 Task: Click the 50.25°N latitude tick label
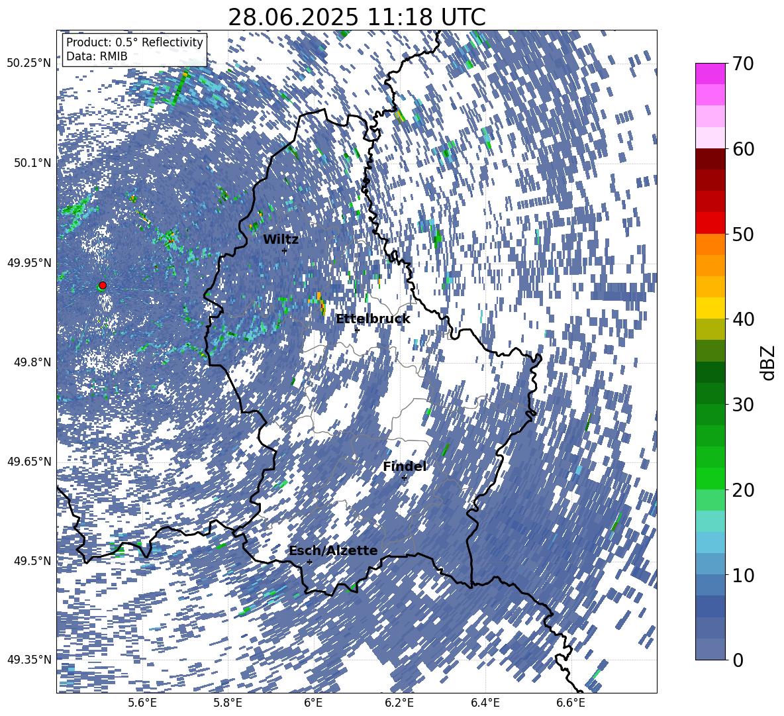(x=29, y=64)
